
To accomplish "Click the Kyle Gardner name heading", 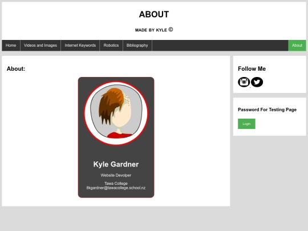I will click(116, 164).
